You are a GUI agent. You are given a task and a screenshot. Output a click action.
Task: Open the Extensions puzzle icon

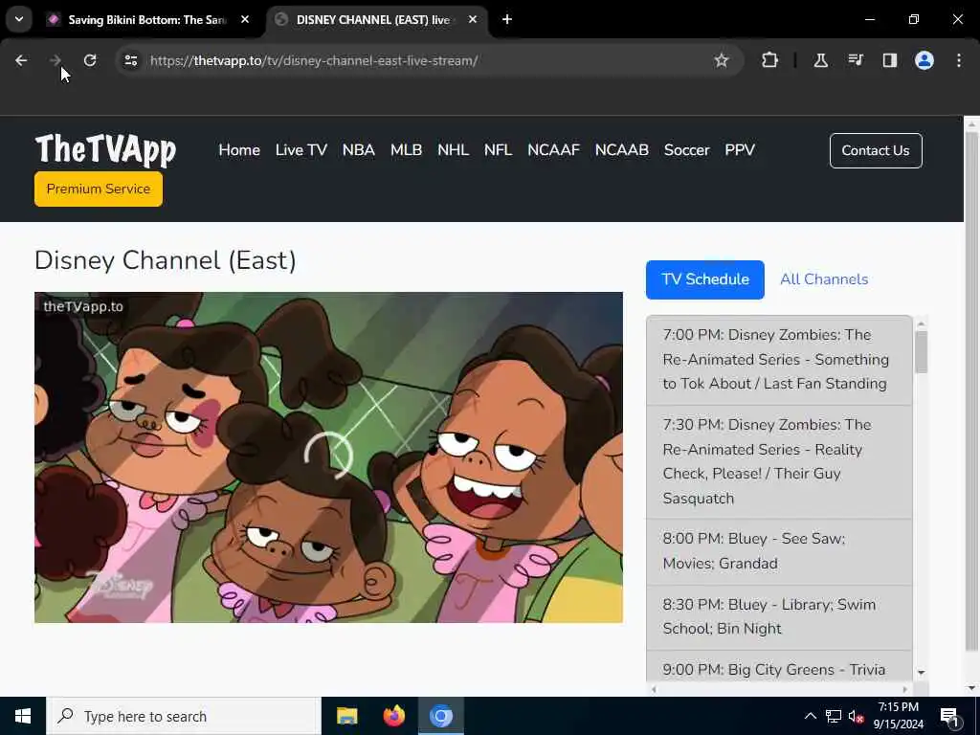pos(770,60)
